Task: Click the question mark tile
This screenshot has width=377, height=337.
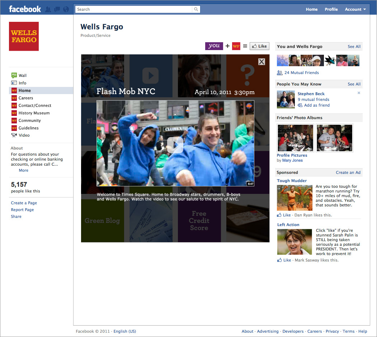Action: [x=248, y=76]
